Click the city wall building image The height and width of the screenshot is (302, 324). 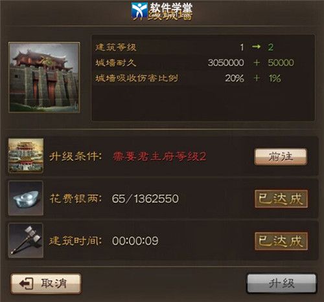click(x=44, y=78)
